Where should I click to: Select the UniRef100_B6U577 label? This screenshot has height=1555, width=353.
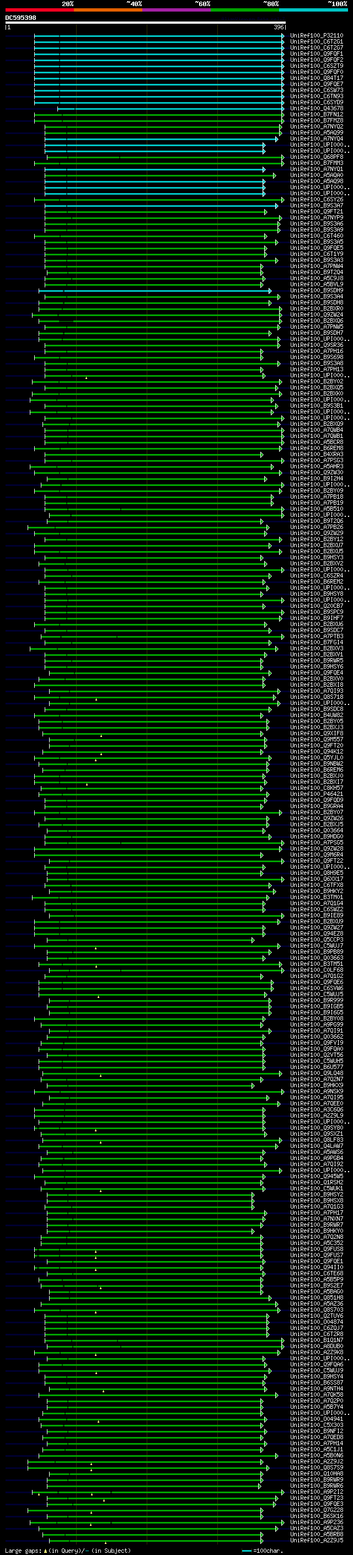tap(316, 1067)
